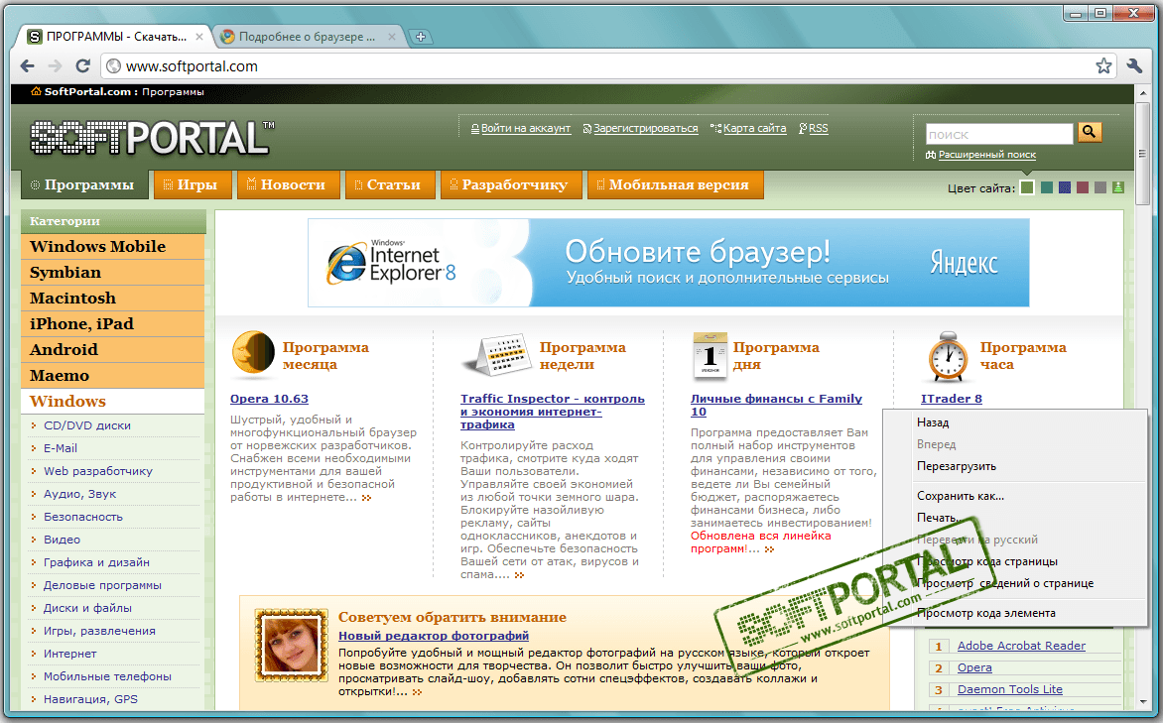
Task: Select Android category
Action: tap(113, 350)
